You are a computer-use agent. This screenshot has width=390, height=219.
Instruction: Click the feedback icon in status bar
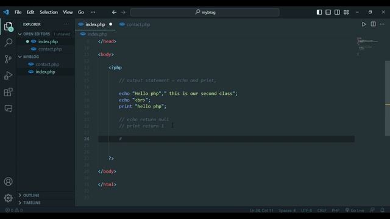pyautogui.click(x=372, y=210)
